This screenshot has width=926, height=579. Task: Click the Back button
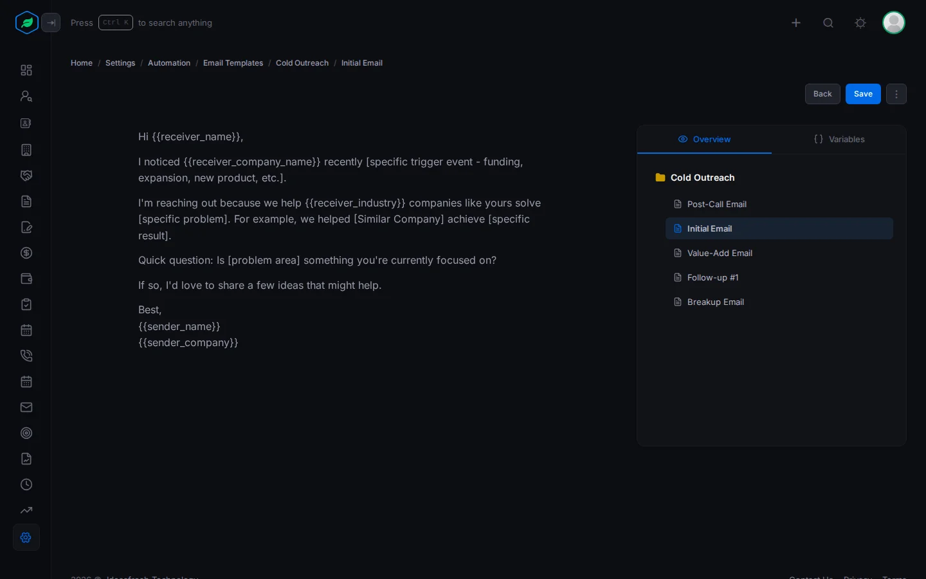(x=822, y=94)
